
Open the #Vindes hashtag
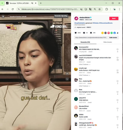tap(96, 23)
